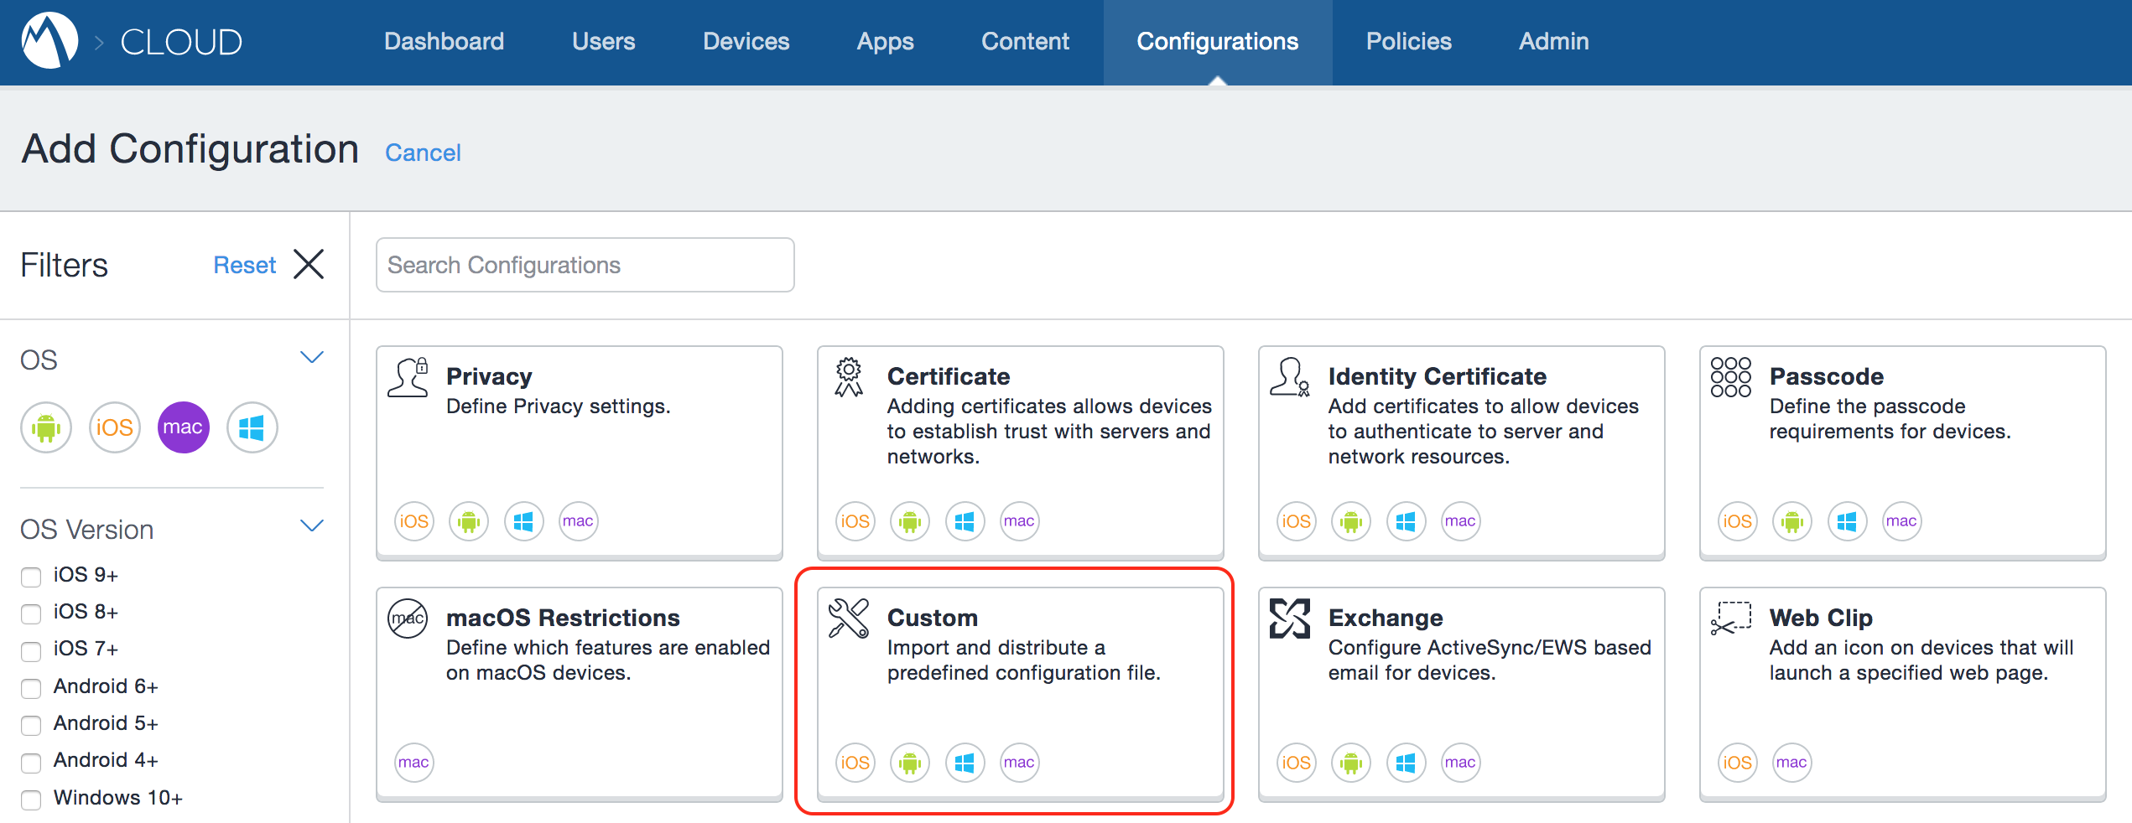Open the Certificate ribbon icon

(848, 377)
